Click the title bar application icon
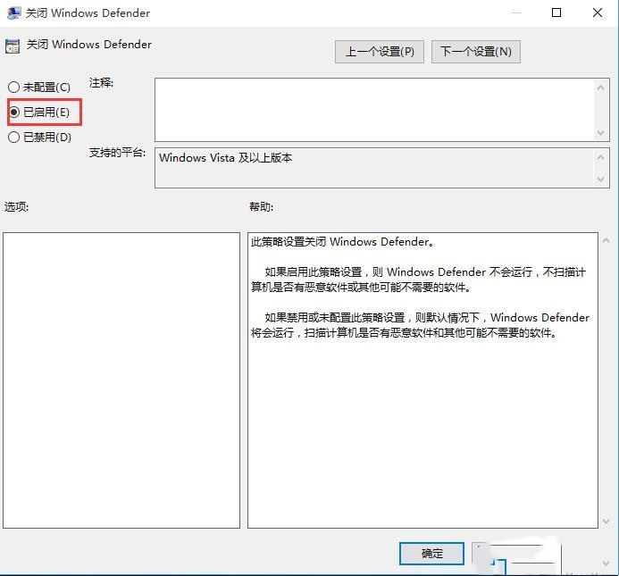This screenshot has width=619, height=576. pos(13,13)
